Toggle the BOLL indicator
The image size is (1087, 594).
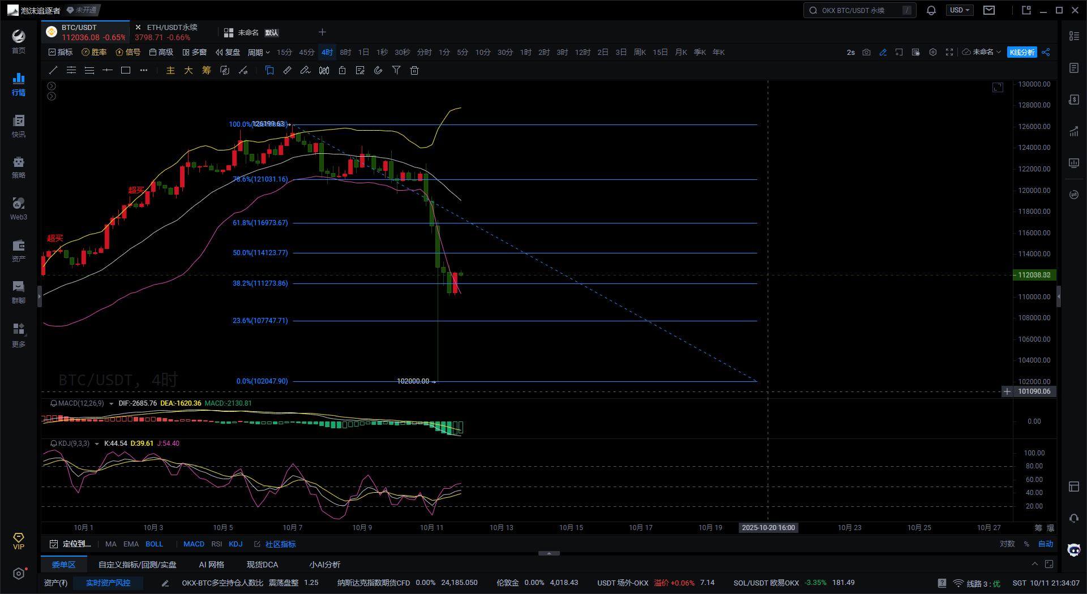point(154,544)
